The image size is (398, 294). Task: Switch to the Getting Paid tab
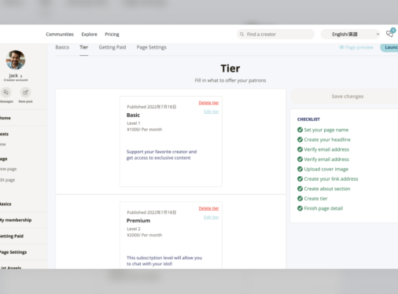point(112,47)
